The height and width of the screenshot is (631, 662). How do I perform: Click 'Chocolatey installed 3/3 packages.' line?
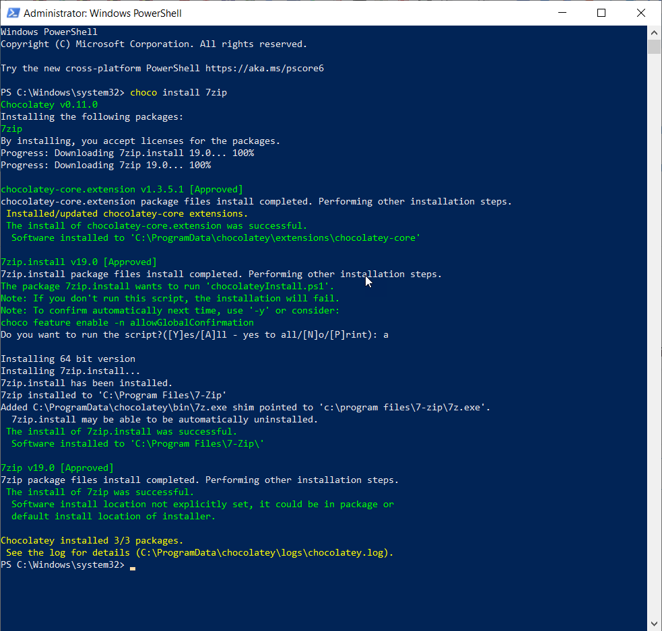click(92, 541)
